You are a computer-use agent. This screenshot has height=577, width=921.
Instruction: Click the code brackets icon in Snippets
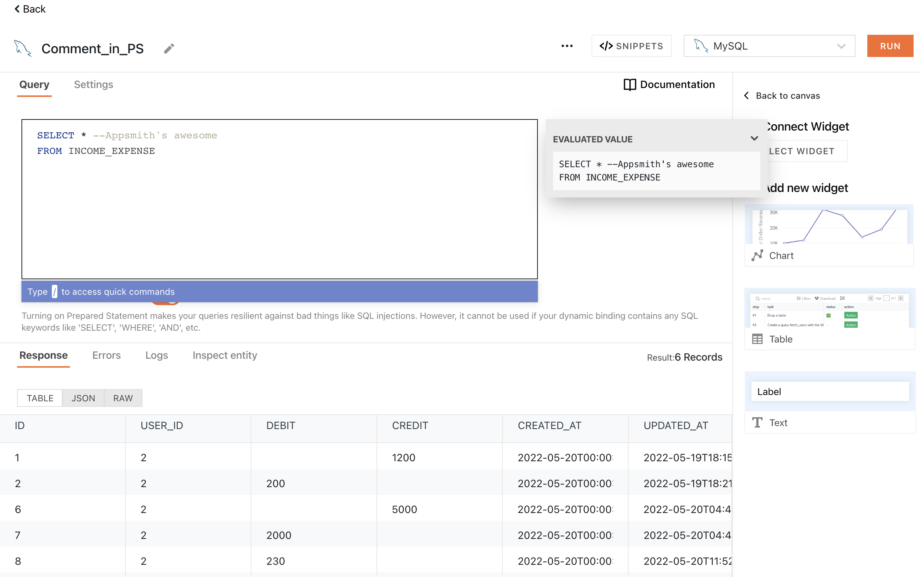point(606,46)
